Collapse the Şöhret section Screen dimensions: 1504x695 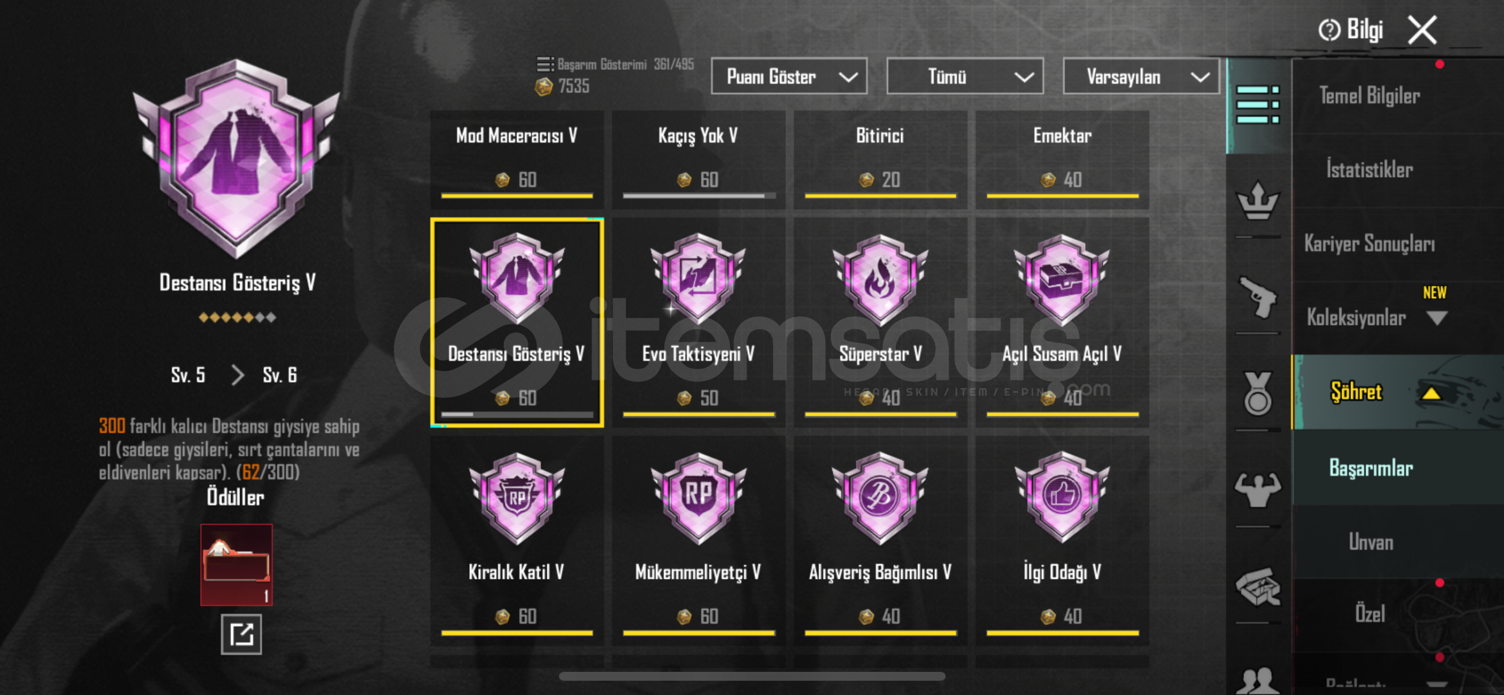point(1430,393)
